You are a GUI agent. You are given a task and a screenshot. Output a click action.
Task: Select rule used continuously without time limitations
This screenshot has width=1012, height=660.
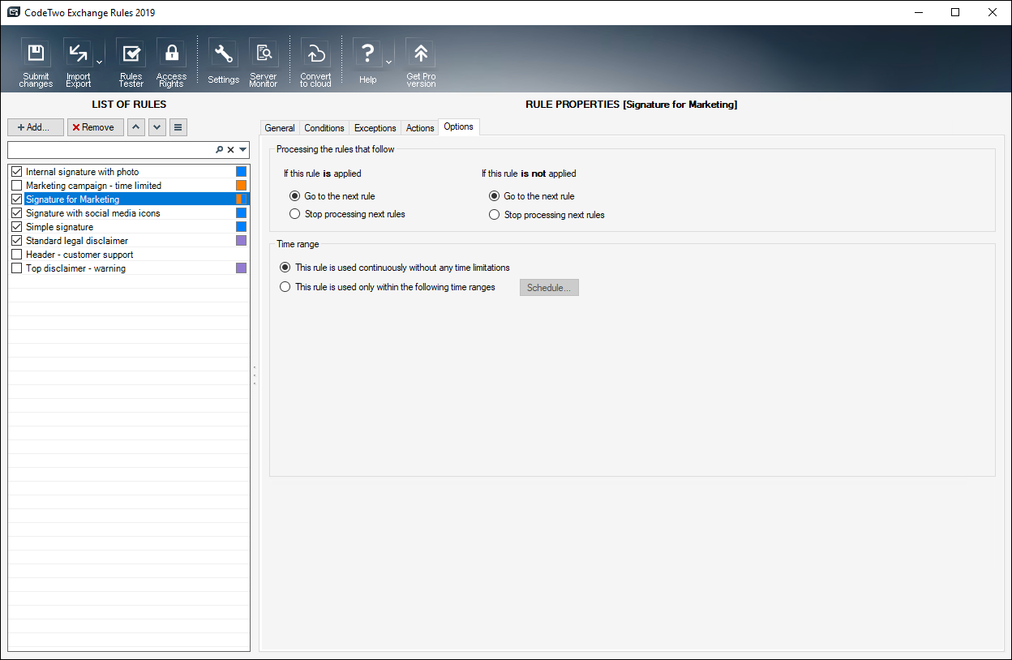click(x=285, y=268)
